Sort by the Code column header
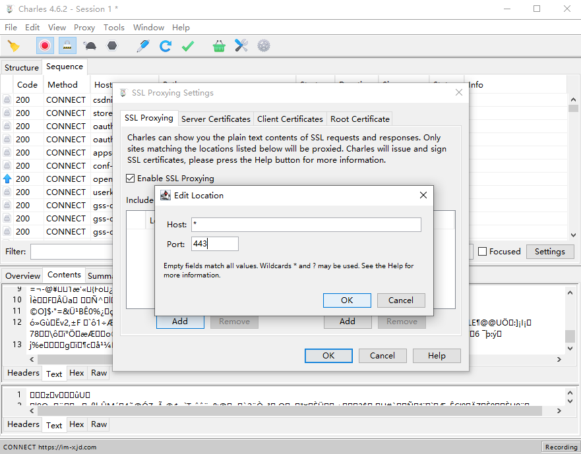 tap(27, 85)
